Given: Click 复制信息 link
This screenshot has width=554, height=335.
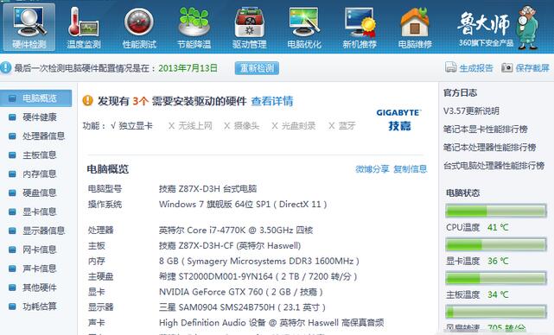Looking at the screenshot, I should point(411,169).
